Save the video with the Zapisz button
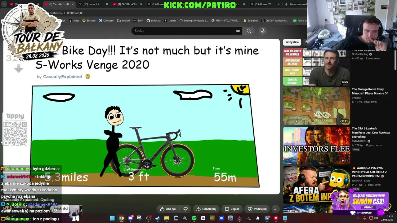Viewport: 397px width, 223px height. click(x=232, y=209)
